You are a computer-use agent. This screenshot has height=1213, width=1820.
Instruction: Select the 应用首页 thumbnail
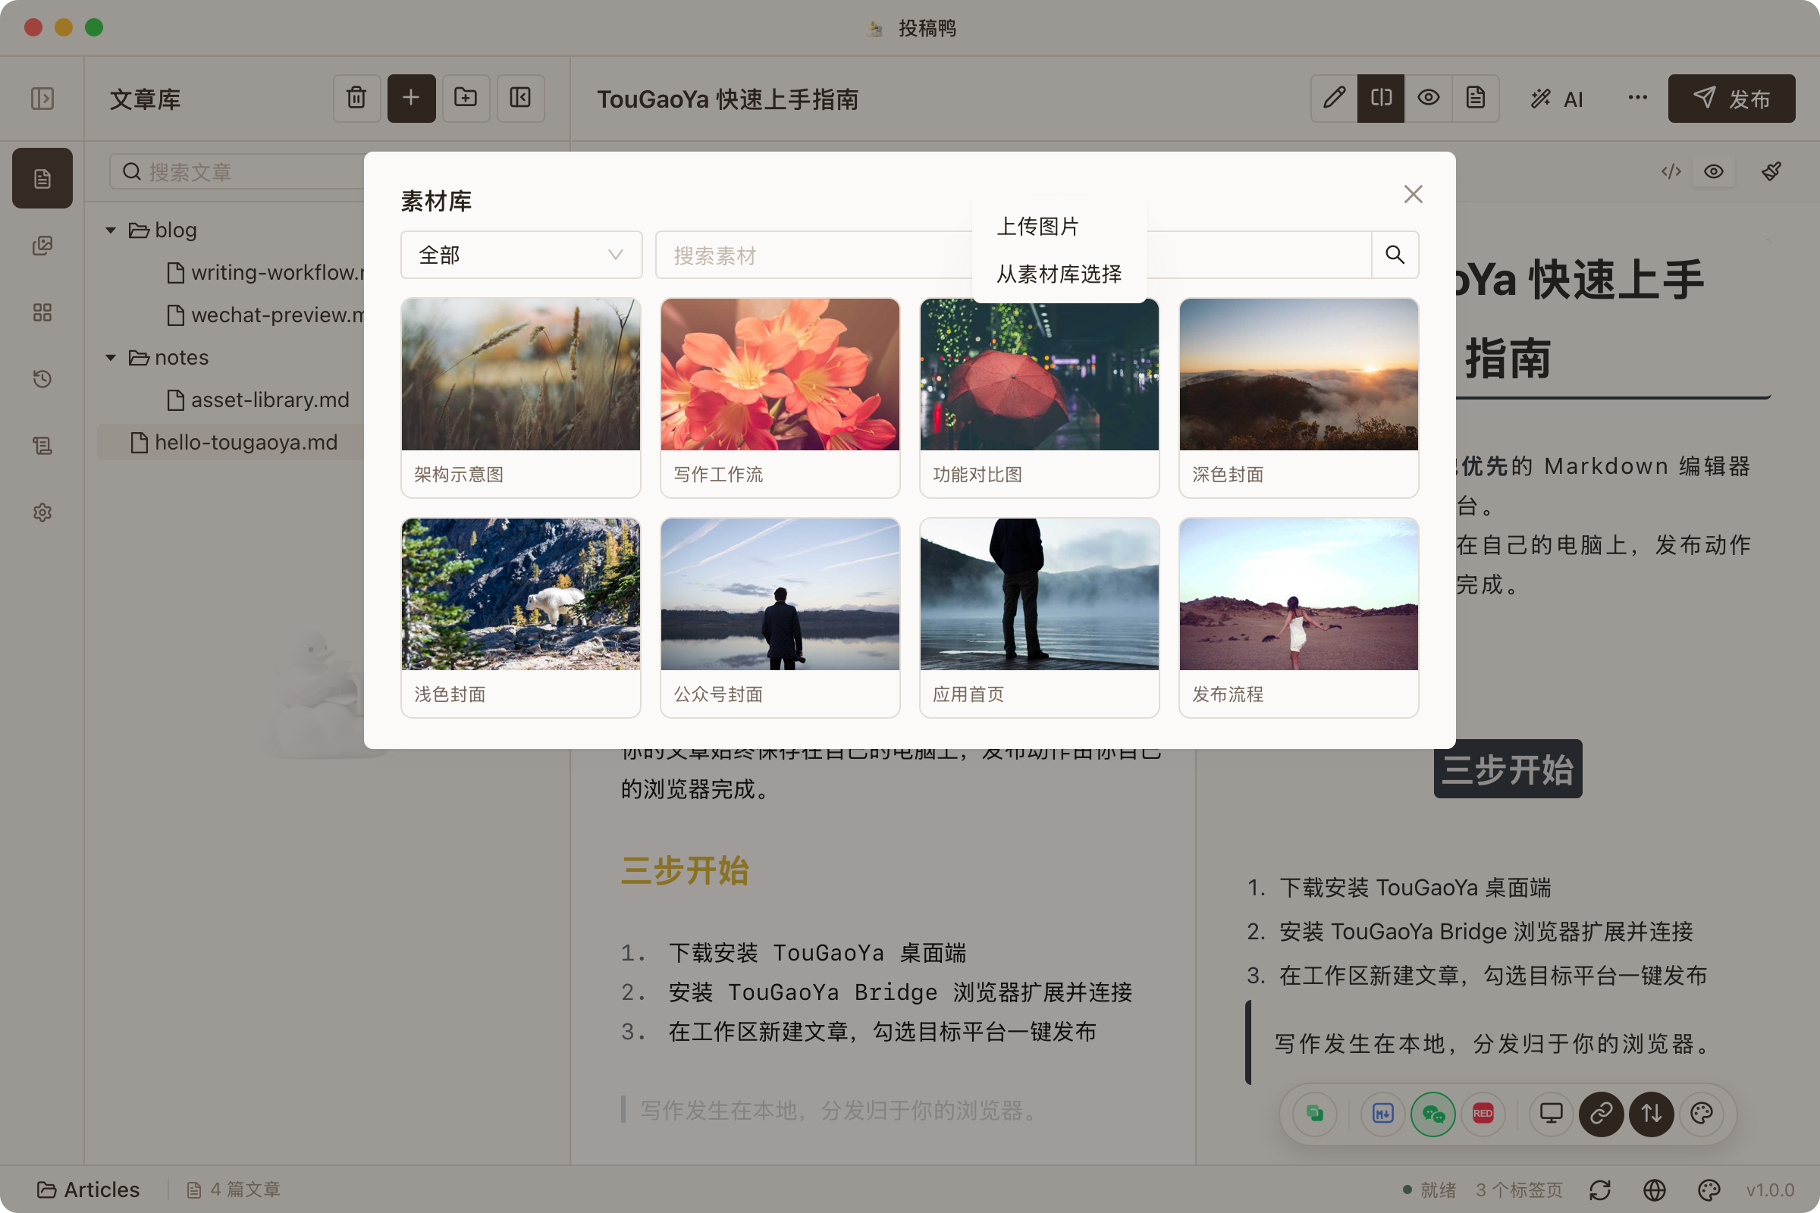click(1039, 618)
